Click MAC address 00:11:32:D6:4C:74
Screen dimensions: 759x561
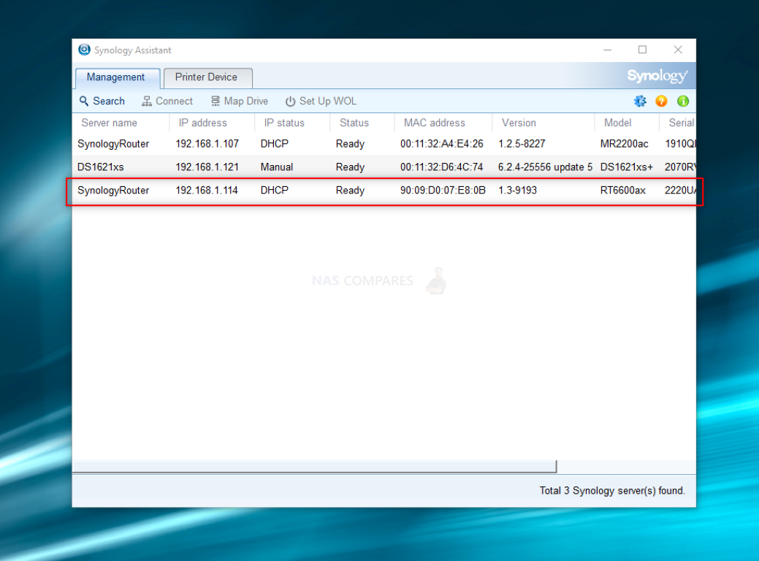pos(442,167)
